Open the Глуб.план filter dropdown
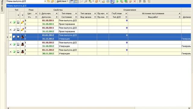Image resolution: width=193 pixels, height=109 pixels. [x=126, y=13]
